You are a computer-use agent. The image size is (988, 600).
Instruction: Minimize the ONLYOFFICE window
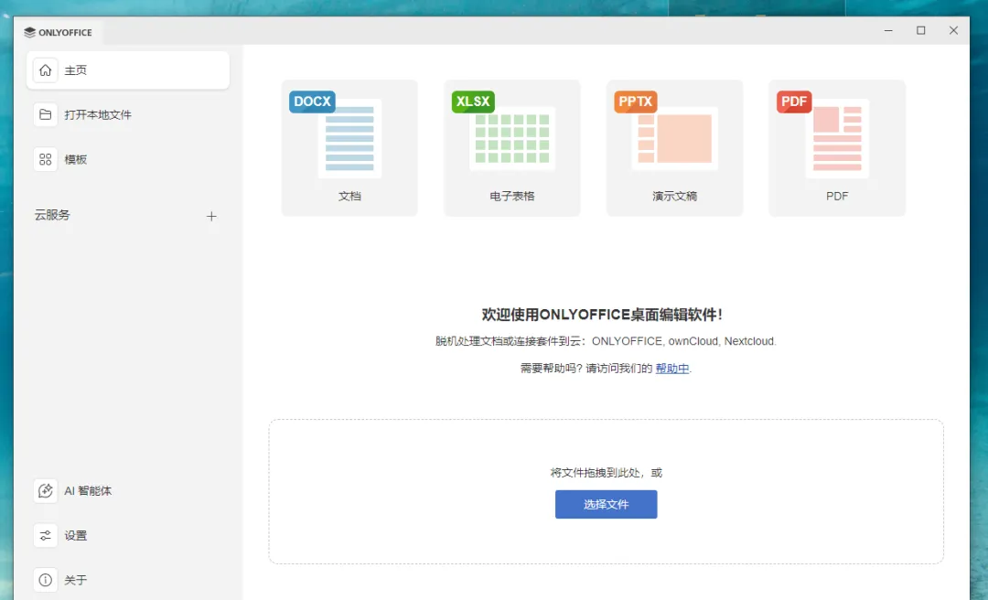(x=888, y=30)
